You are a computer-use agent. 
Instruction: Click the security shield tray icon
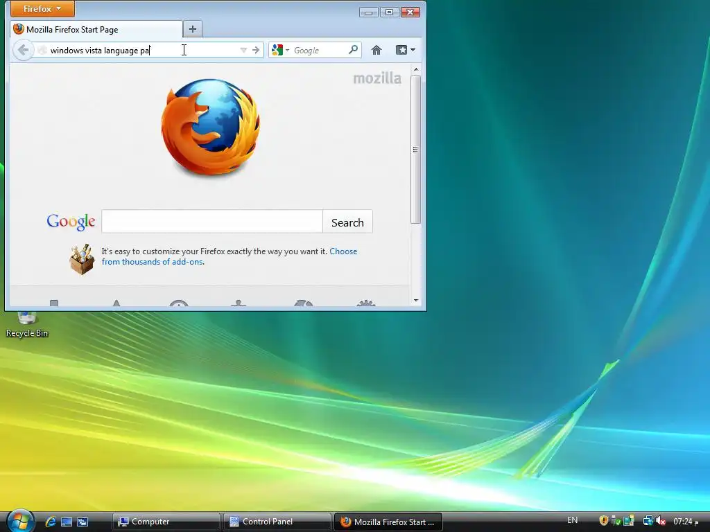(x=604, y=521)
